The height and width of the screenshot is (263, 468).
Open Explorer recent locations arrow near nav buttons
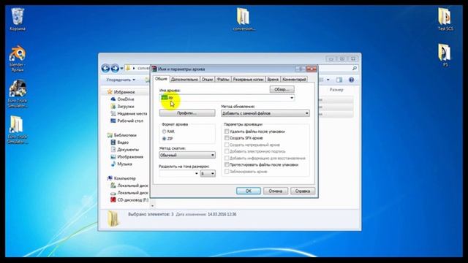coord(122,69)
